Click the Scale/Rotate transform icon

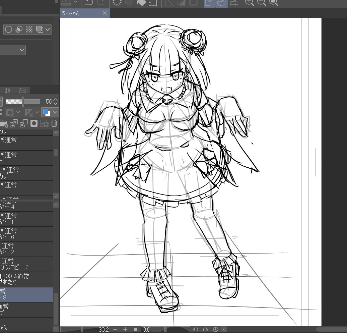tap(153, 2)
